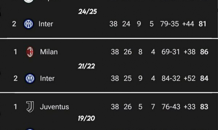
Task: Click Inter's 79-35 goals record
Action: tap(169, 24)
